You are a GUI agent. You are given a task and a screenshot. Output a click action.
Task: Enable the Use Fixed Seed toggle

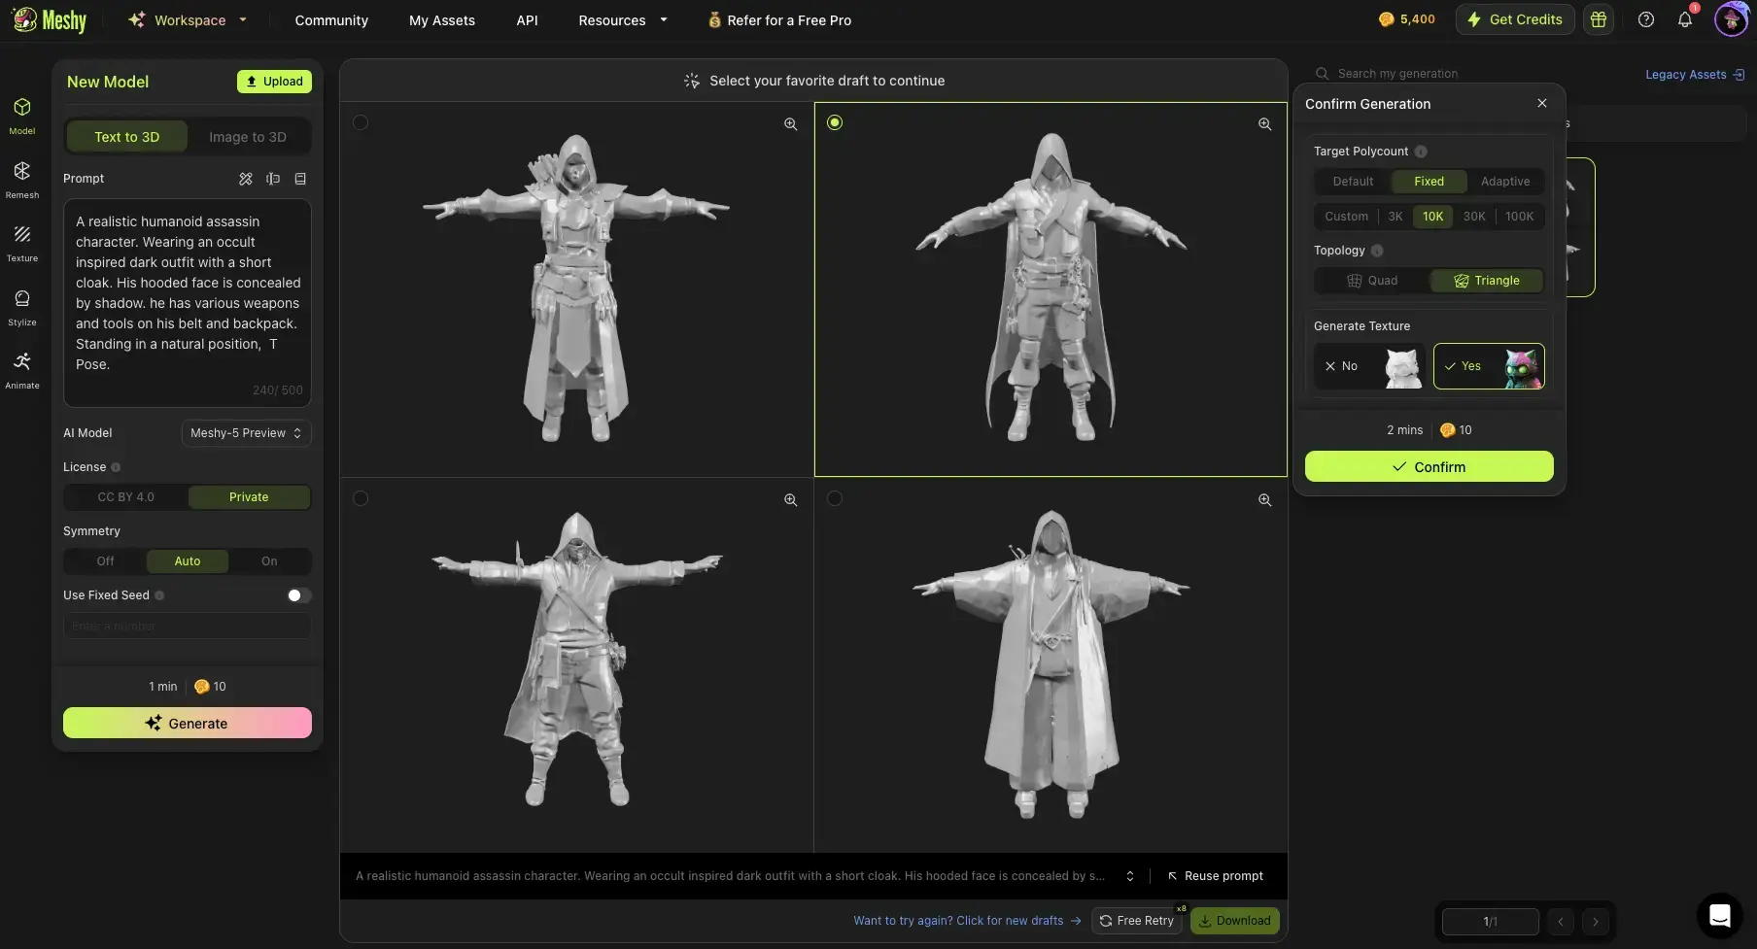click(297, 595)
